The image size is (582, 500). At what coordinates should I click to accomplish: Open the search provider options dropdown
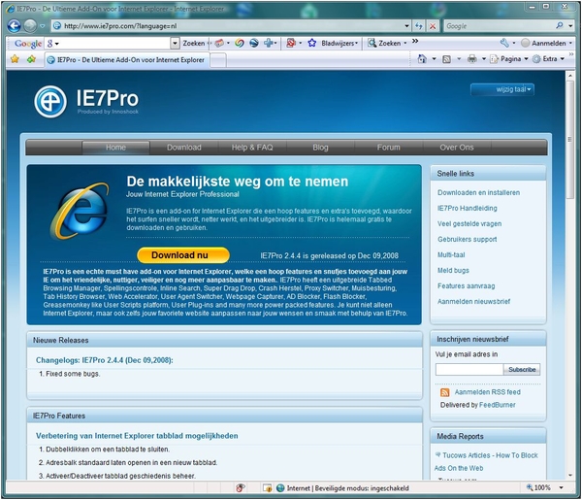[570, 26]
